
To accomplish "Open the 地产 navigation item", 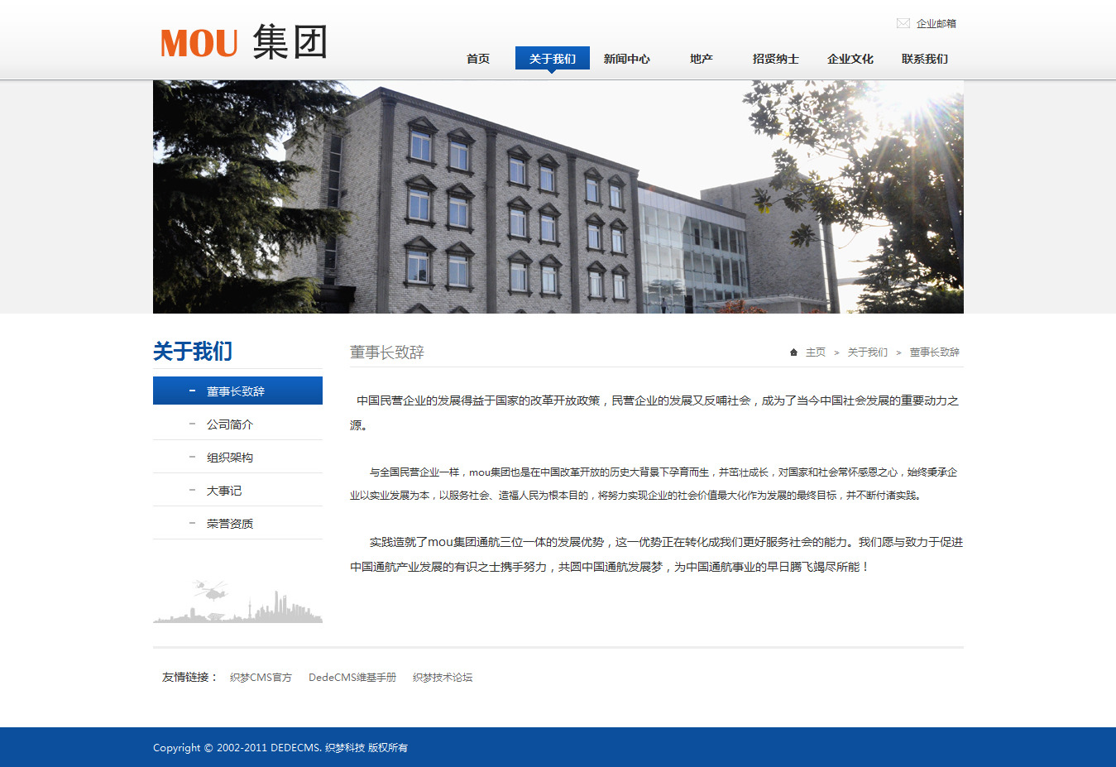I will pos(701,59).
